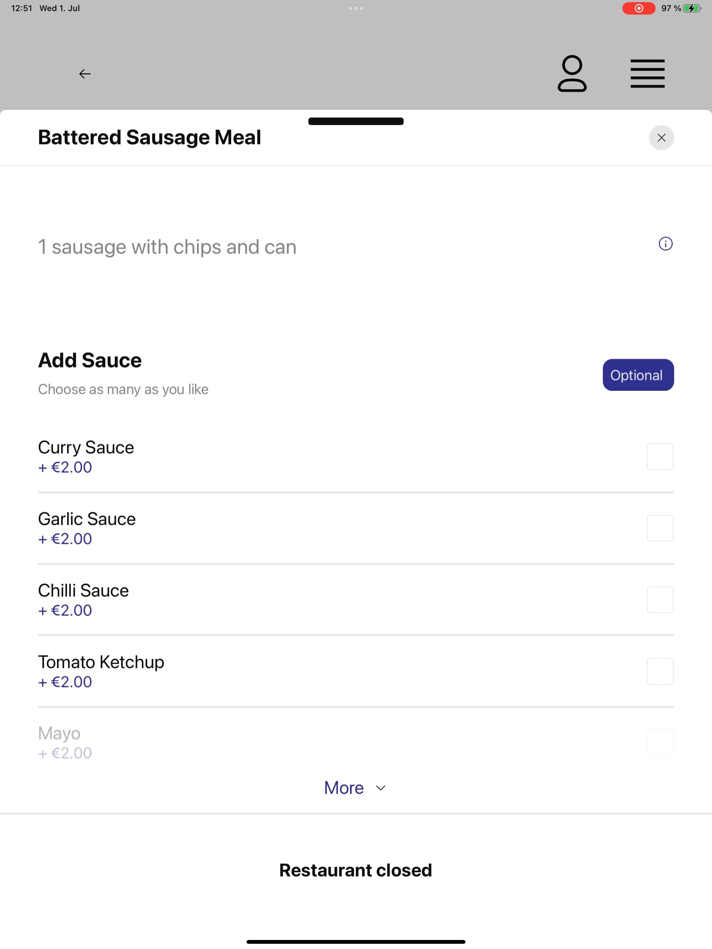Check the Garlic Sauce box

click(x=660, y=528)
